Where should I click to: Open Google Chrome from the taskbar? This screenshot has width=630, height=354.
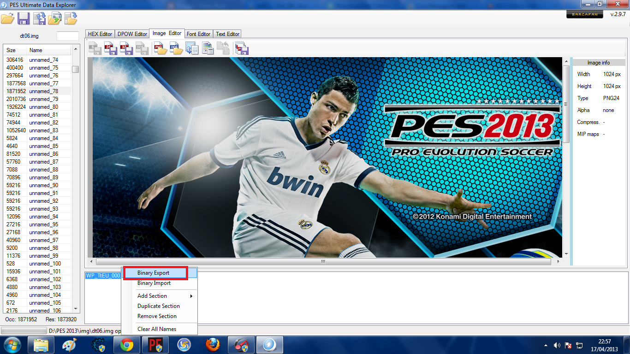coord(127,345)
